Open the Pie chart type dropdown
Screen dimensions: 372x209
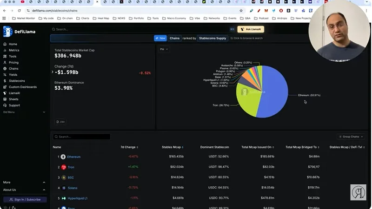click(164, 49)
